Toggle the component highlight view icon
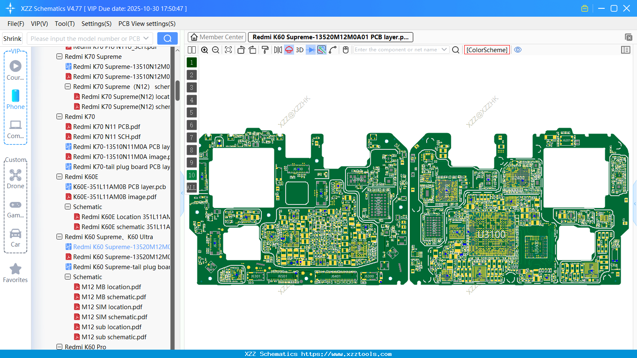The image size is (637, 358). pyautogui.click(x=289, y=50)
